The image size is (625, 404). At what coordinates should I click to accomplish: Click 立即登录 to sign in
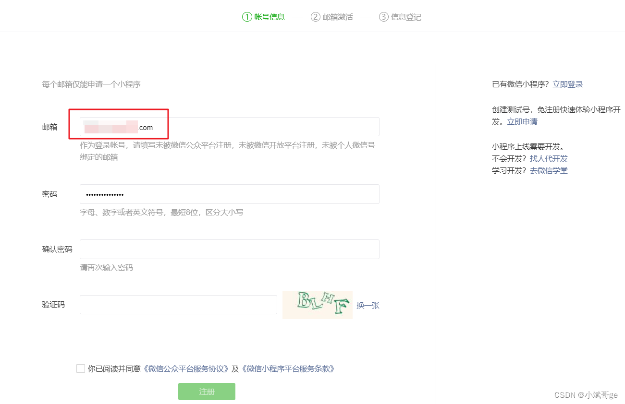coord(568,84)
